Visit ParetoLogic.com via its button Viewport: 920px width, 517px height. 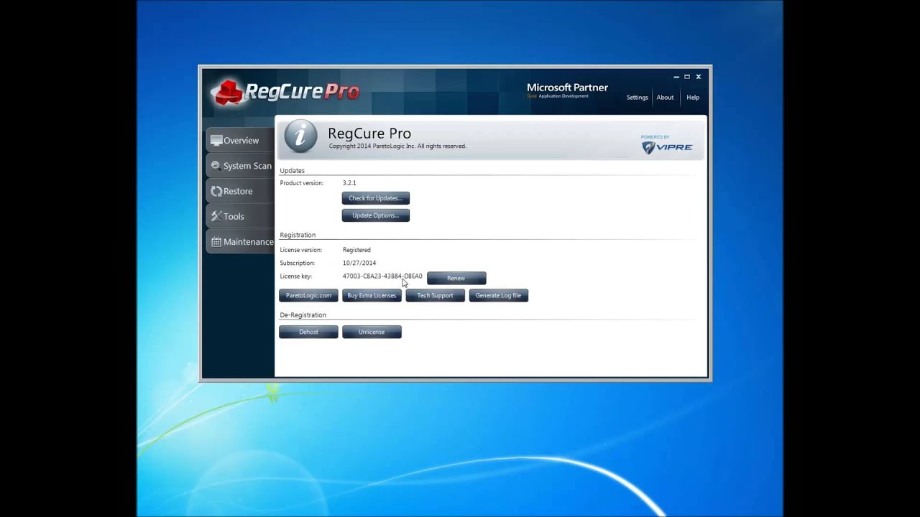tap(308, 295)
